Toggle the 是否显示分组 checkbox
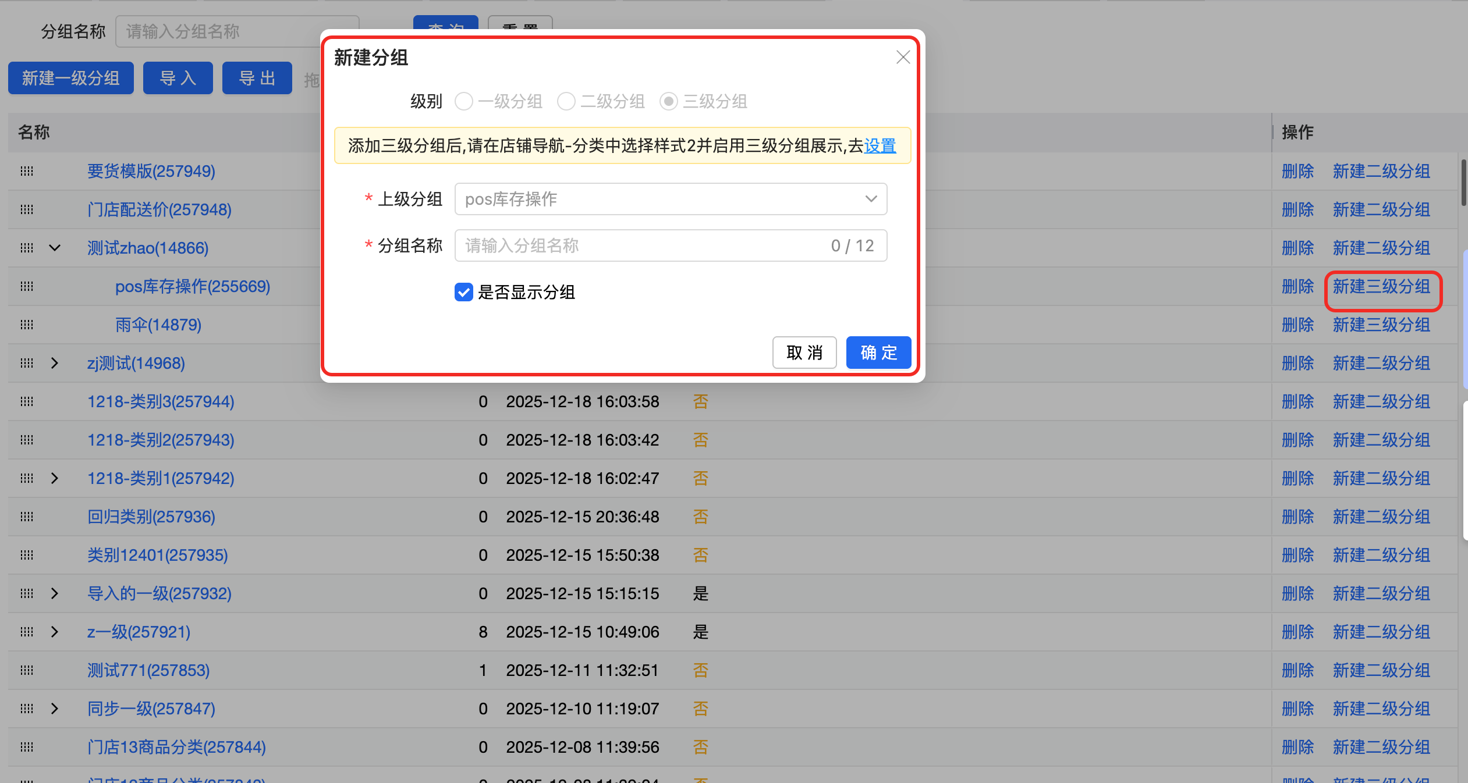This screenshot has height=783, width=1468. point(464,292)
